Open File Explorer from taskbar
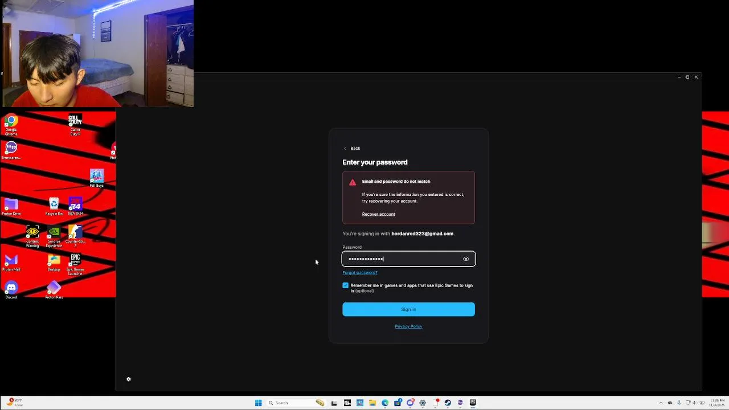729x410 pixels. coord(372,403)
